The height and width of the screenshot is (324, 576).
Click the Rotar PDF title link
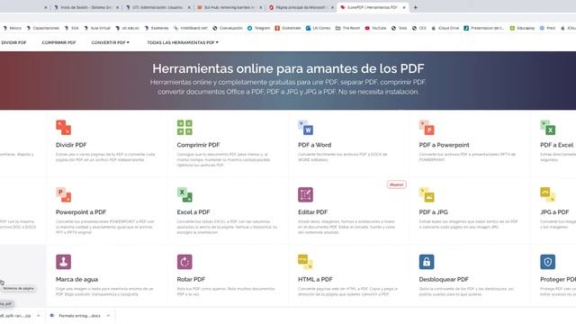point(191,280)
